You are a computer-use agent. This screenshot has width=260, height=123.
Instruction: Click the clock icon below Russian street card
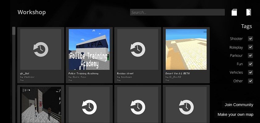[x=138, y=108]
